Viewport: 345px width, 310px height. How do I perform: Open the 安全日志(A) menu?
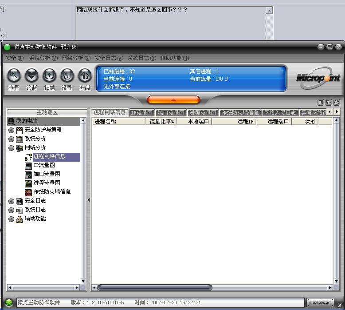click(x=109, y=58)
